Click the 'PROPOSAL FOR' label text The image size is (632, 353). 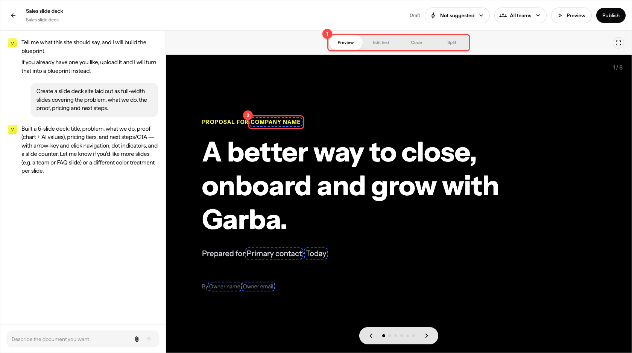225,122
